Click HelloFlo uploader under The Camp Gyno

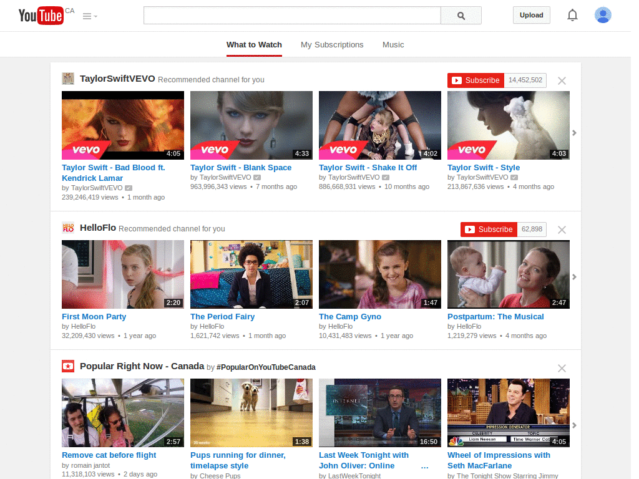(x=340, y=326)
